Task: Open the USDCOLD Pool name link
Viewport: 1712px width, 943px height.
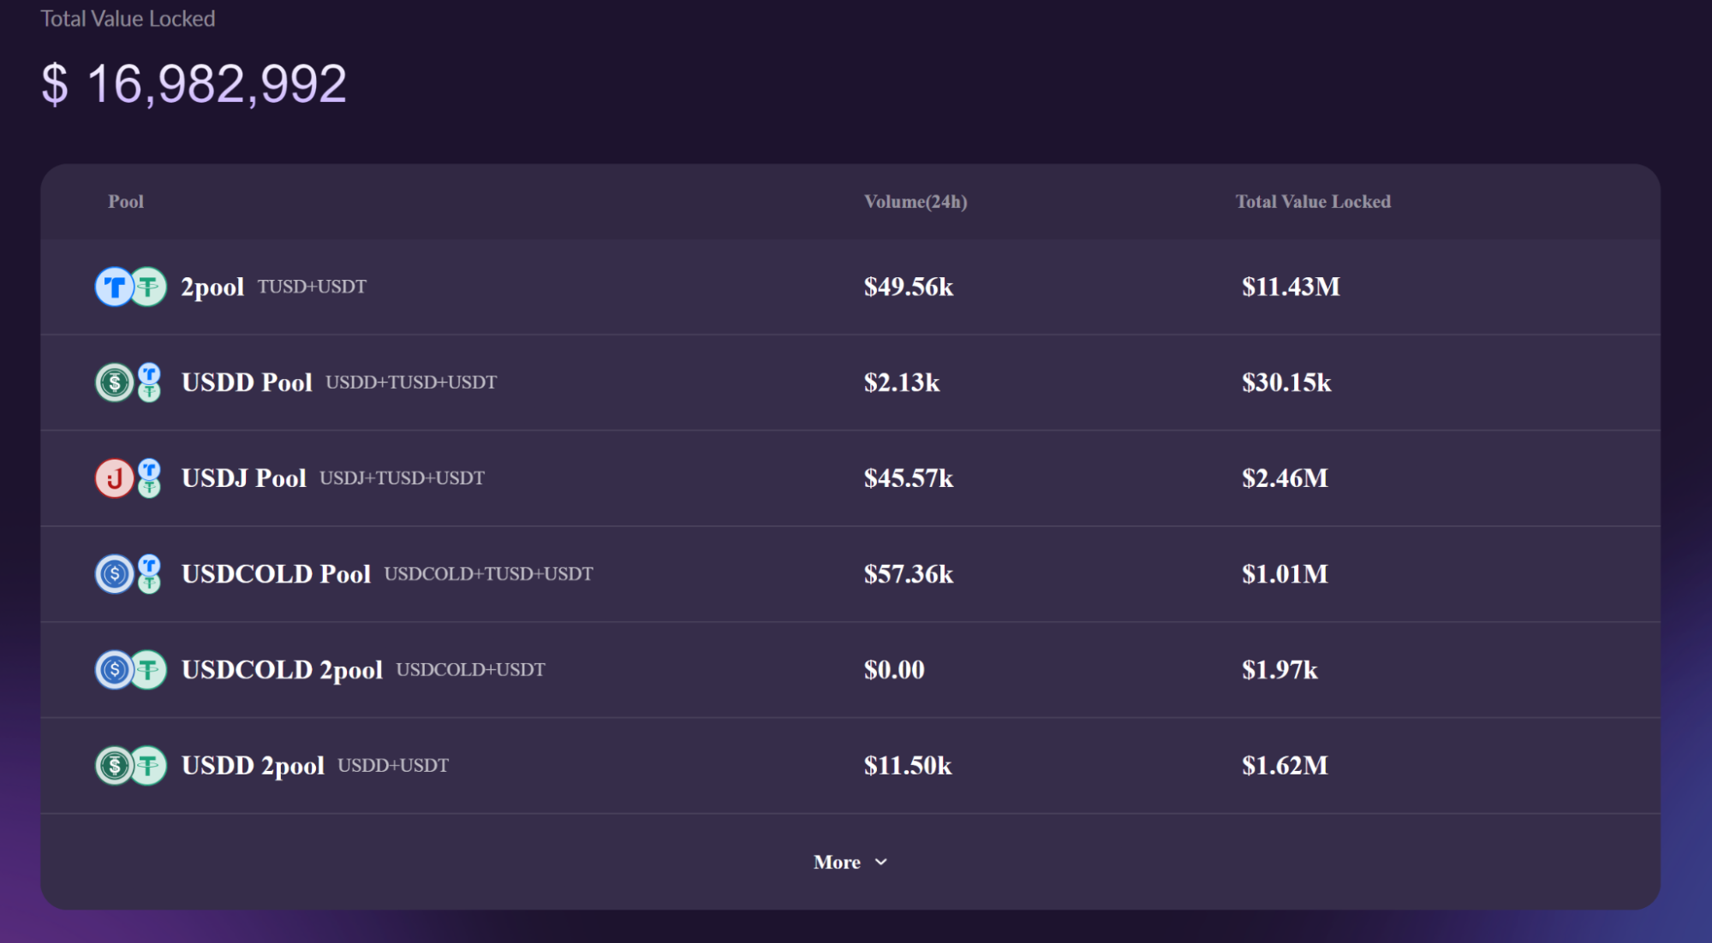Action: 276,574
